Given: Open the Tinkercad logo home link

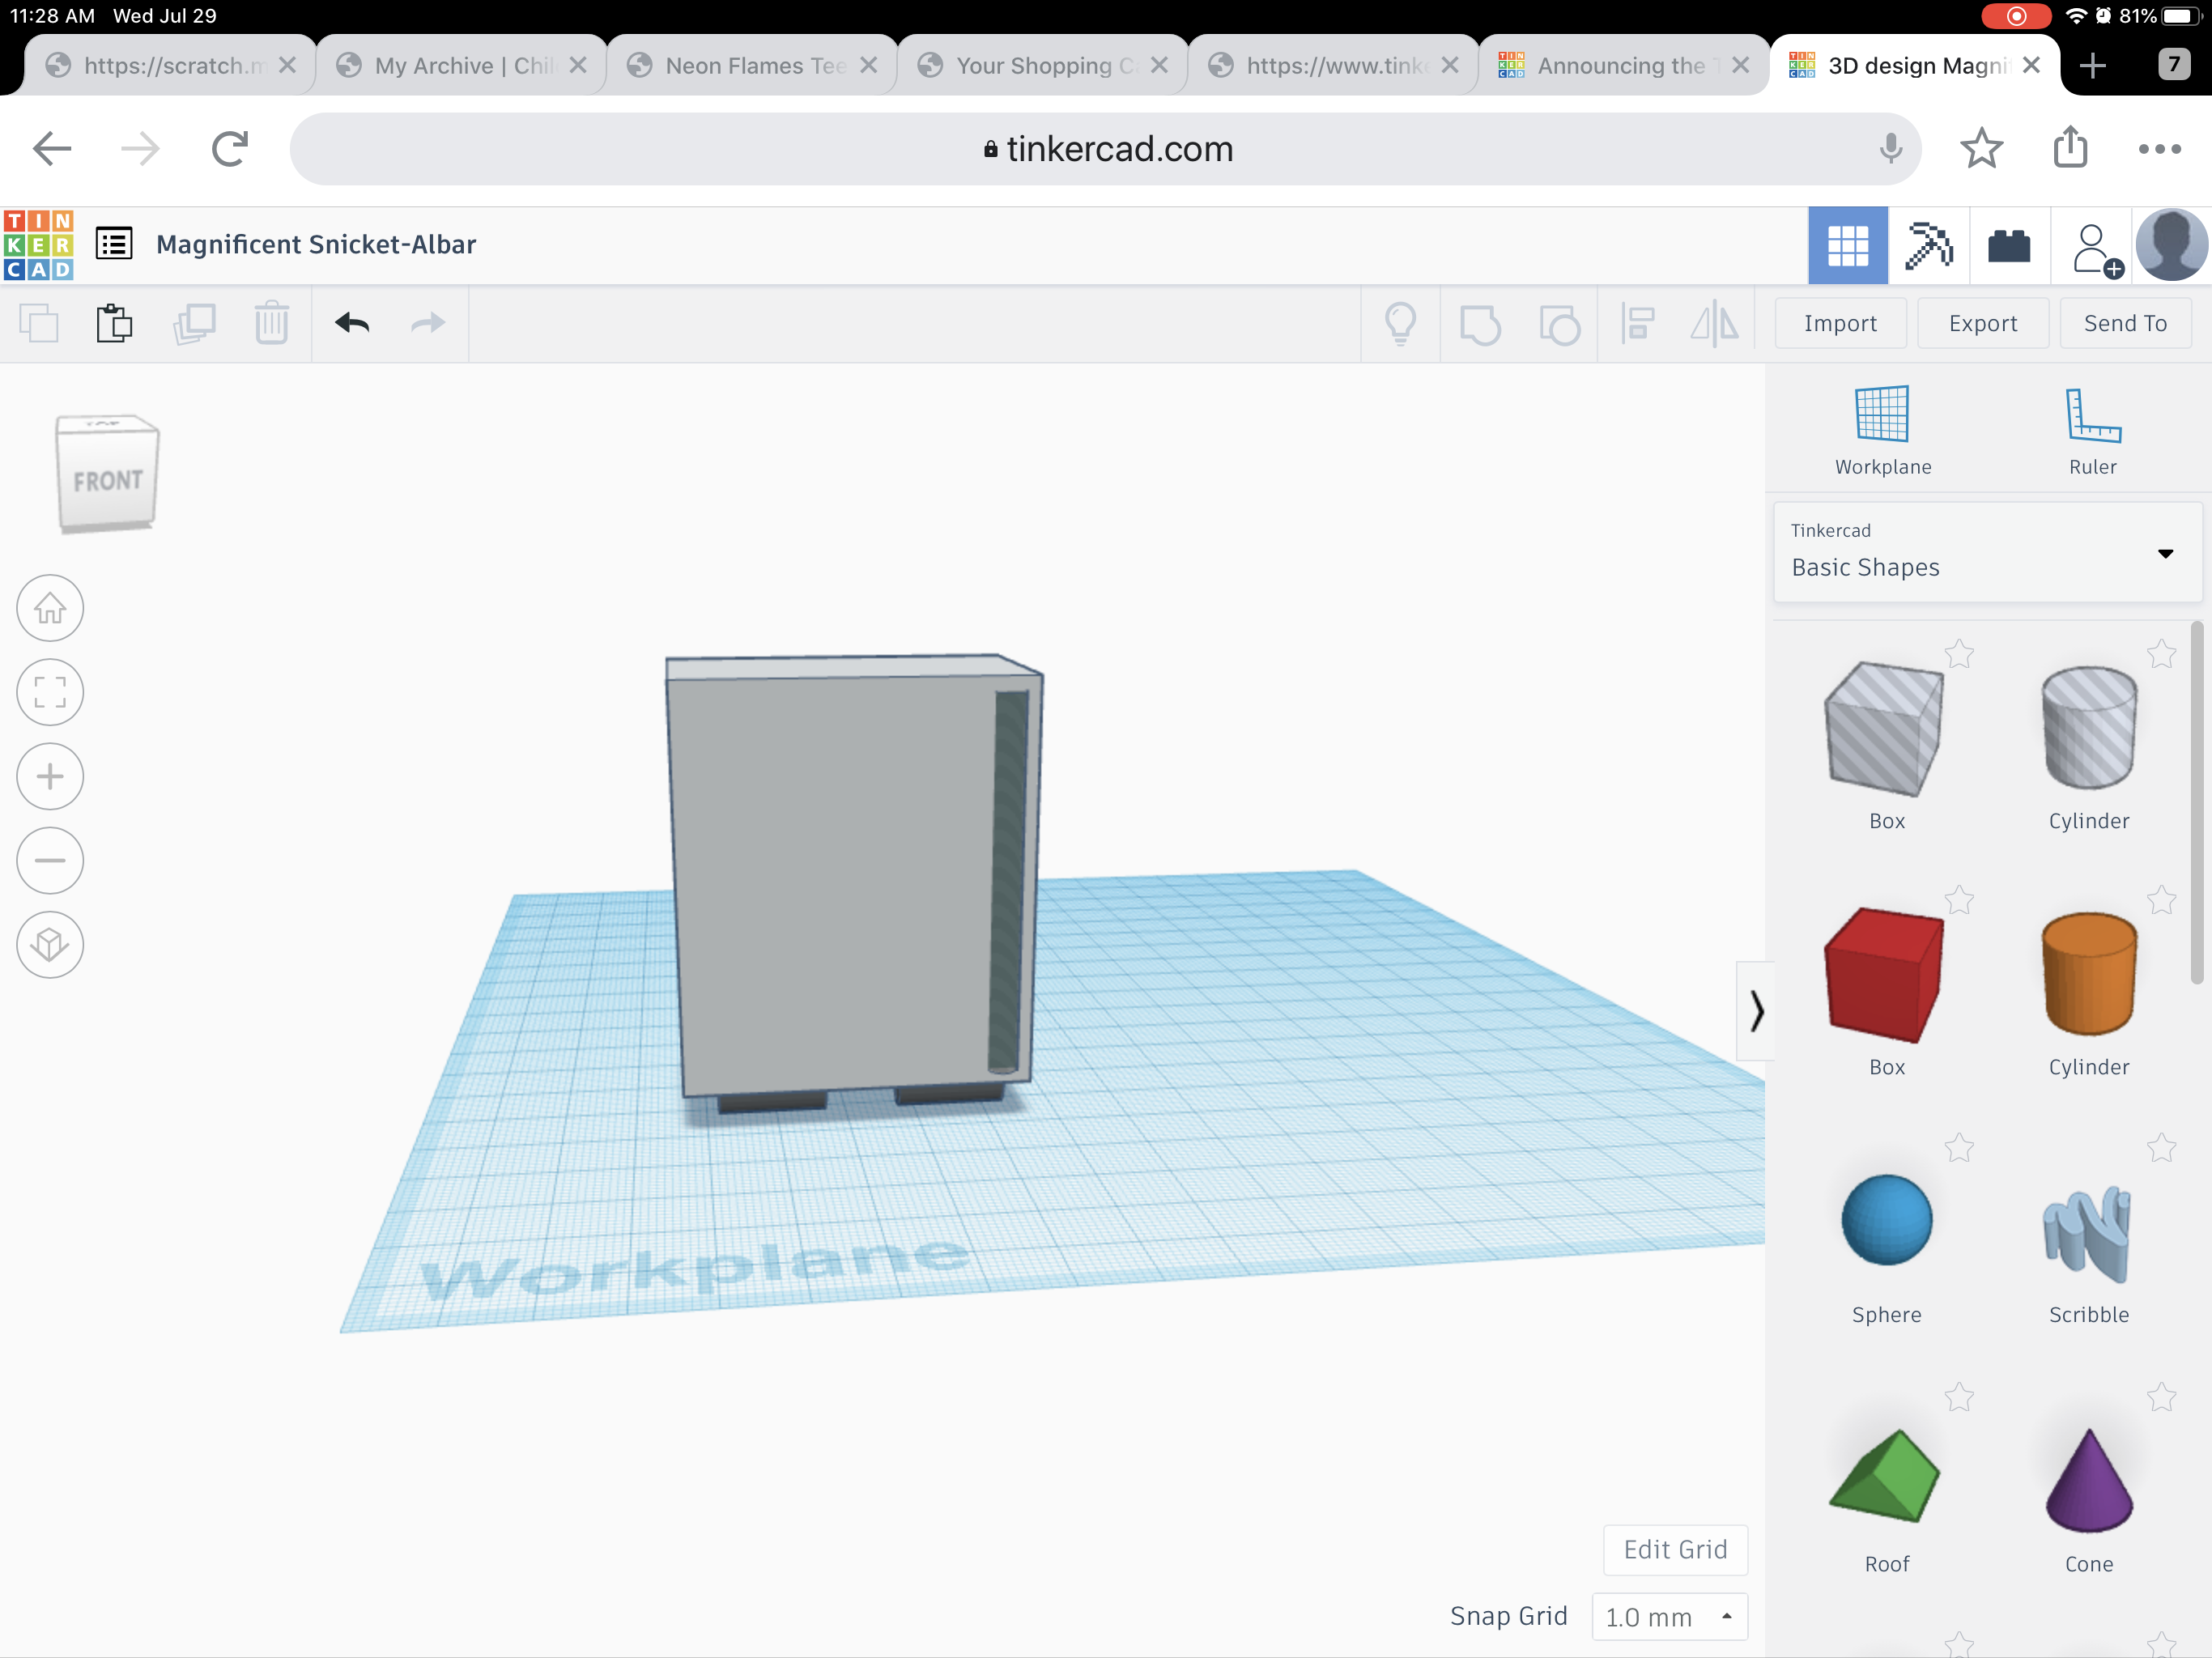Looking at the screenshot, I should pos(39,245).
